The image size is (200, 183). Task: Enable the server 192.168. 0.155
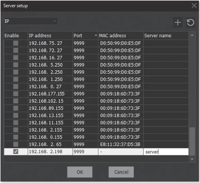(x=16, y=137)
